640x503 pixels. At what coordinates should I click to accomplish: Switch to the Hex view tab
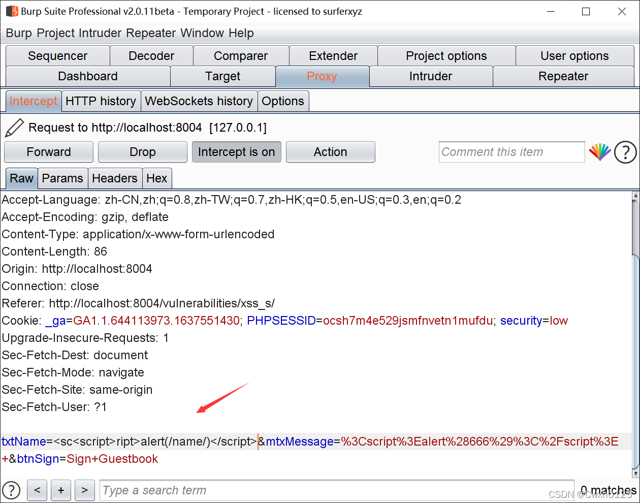pyautogui.click(x=157, y=178)
